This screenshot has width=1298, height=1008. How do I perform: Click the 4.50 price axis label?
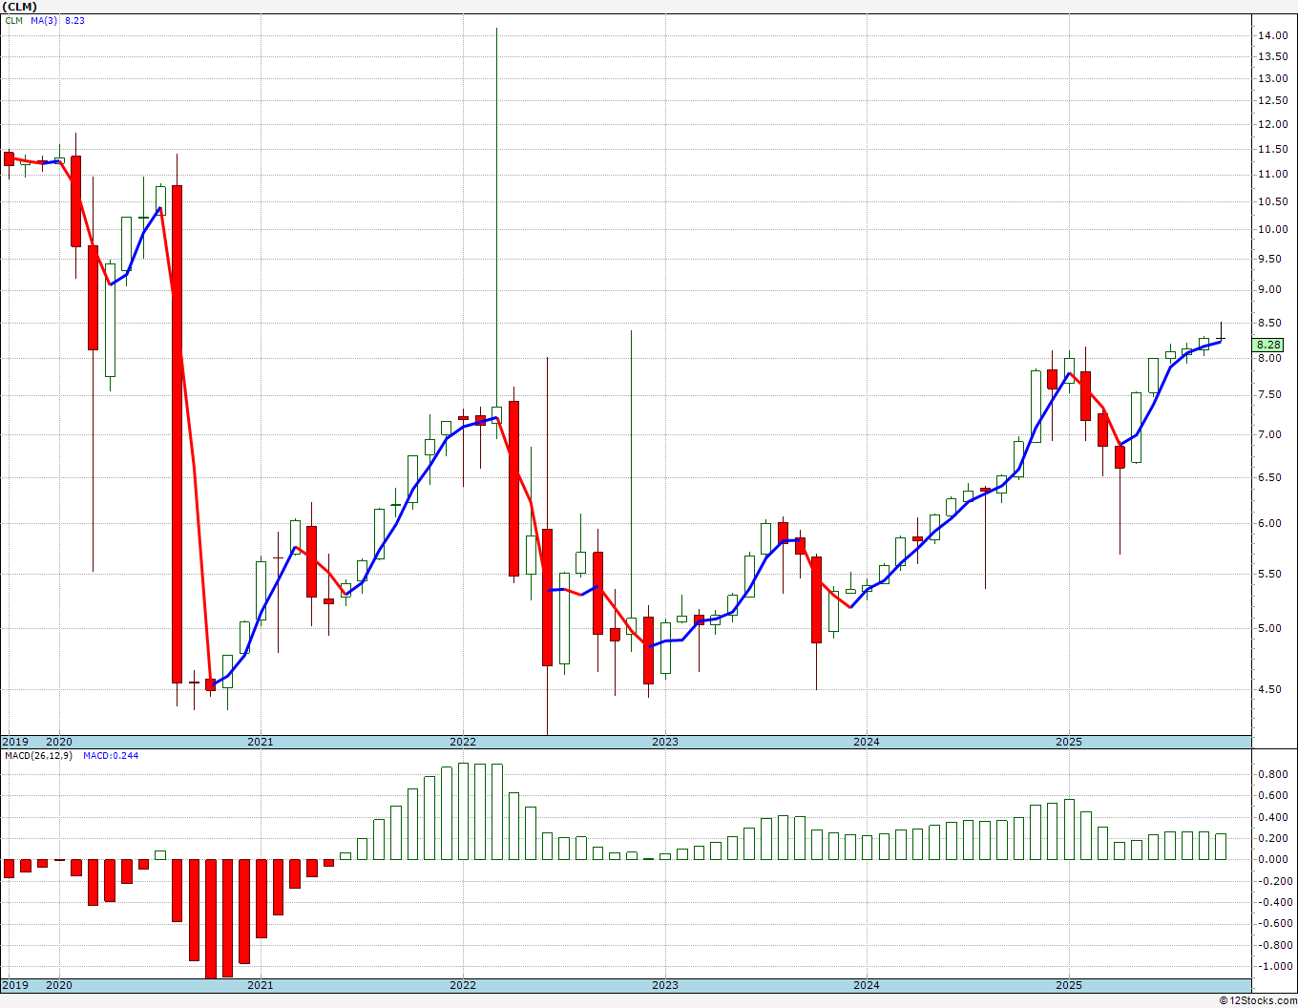[x=1270, y=689]
